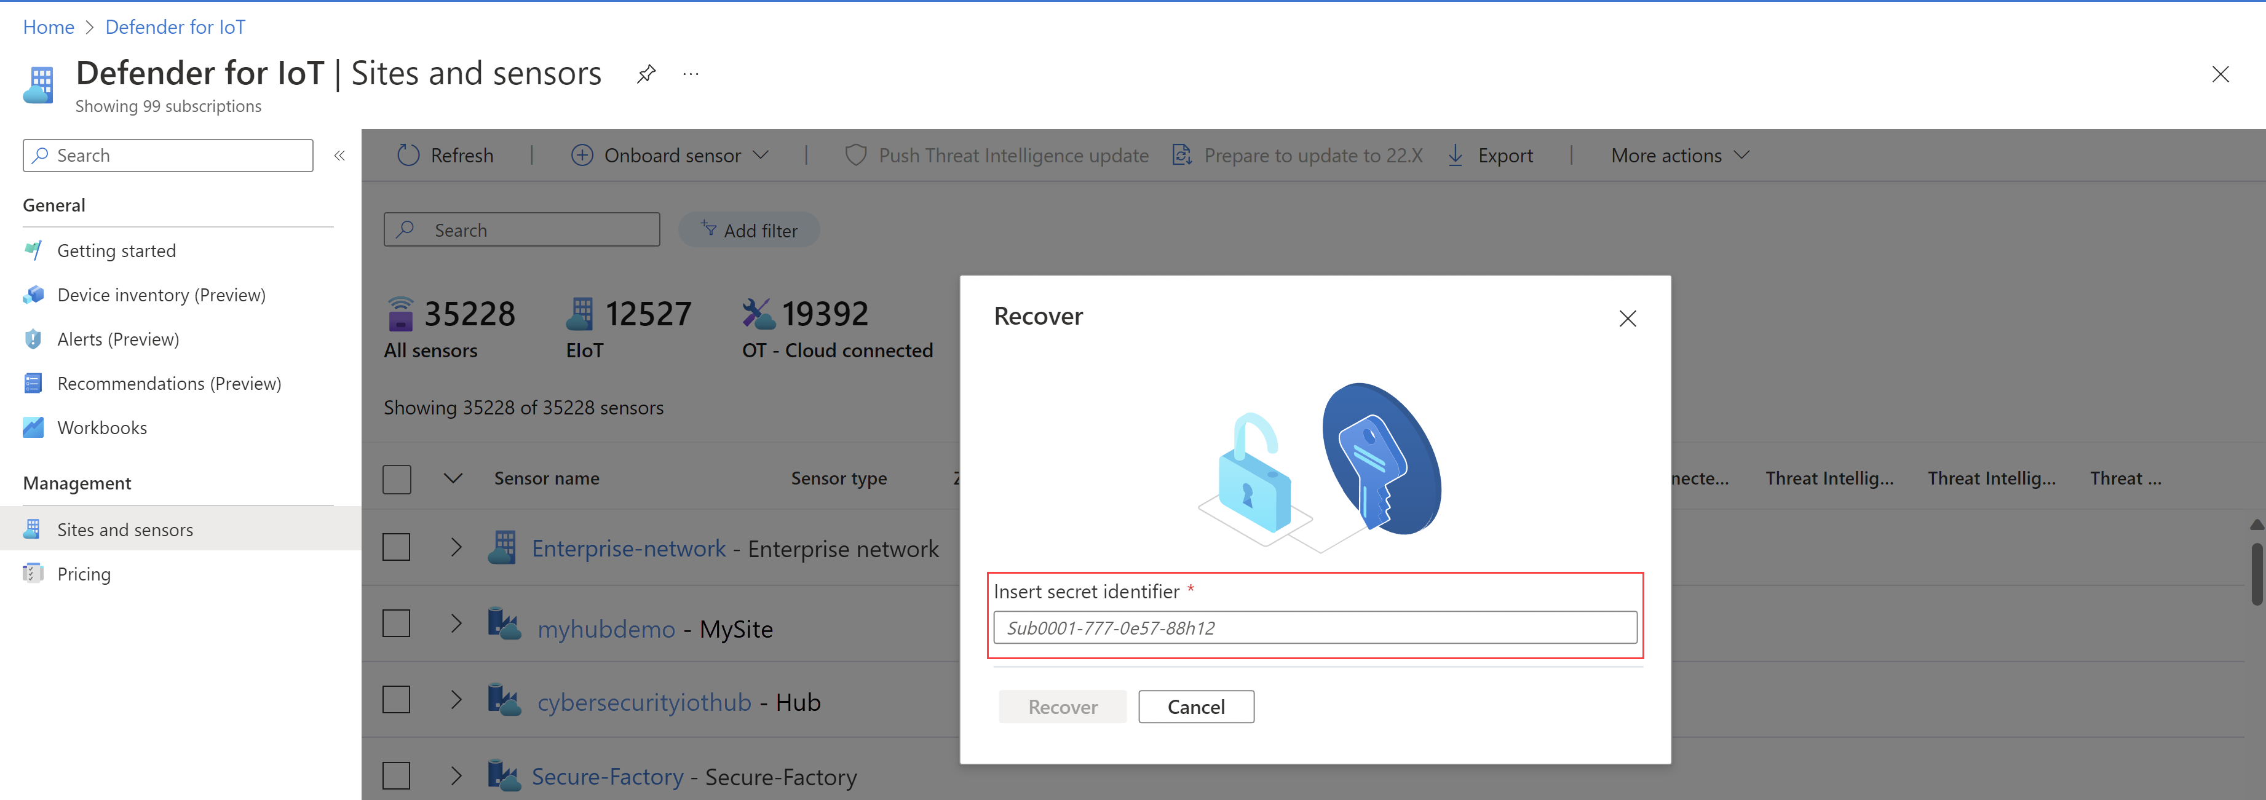2266x800 pixels.
Task: Open the Pricing menu item in sidebar
Action: coord(81,573)
